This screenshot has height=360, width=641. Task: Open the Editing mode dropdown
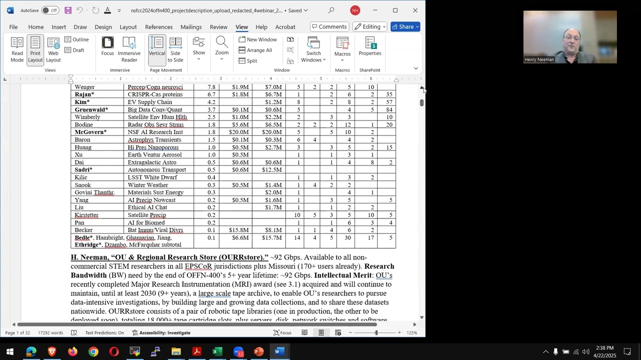pyautogui.click(x=370, y=26)
